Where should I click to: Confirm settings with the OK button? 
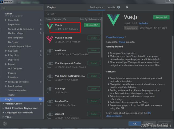(135, 124)
